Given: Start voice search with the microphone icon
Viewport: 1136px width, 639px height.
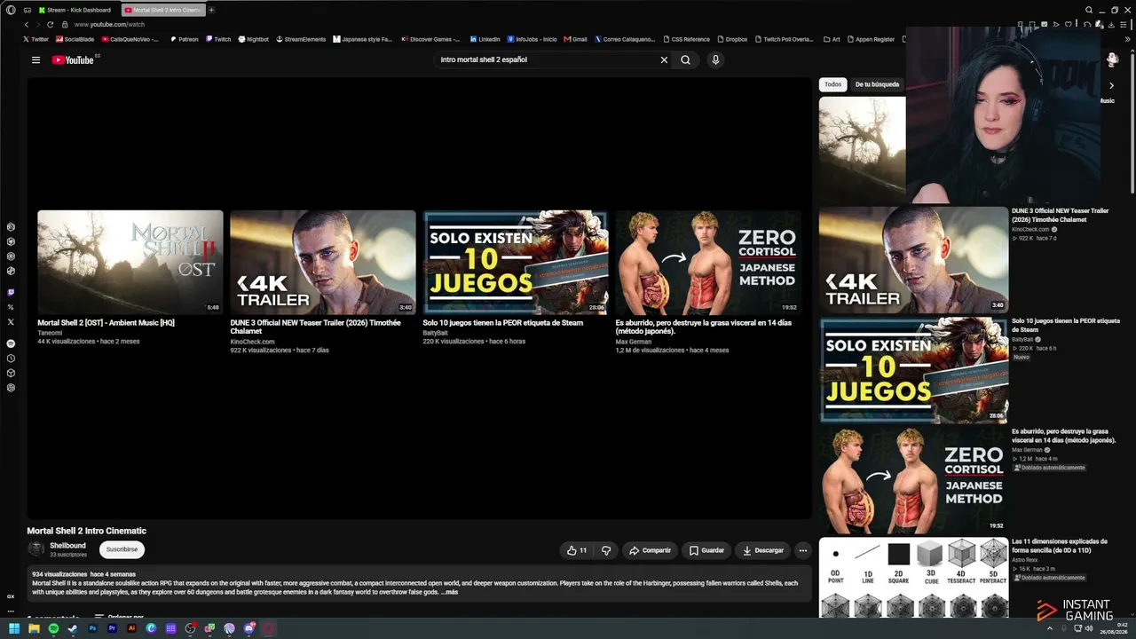Looking at the screenshot, I should [x=715, y=59].
